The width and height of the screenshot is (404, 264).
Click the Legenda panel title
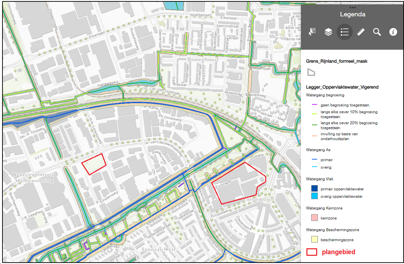(353, 15)
